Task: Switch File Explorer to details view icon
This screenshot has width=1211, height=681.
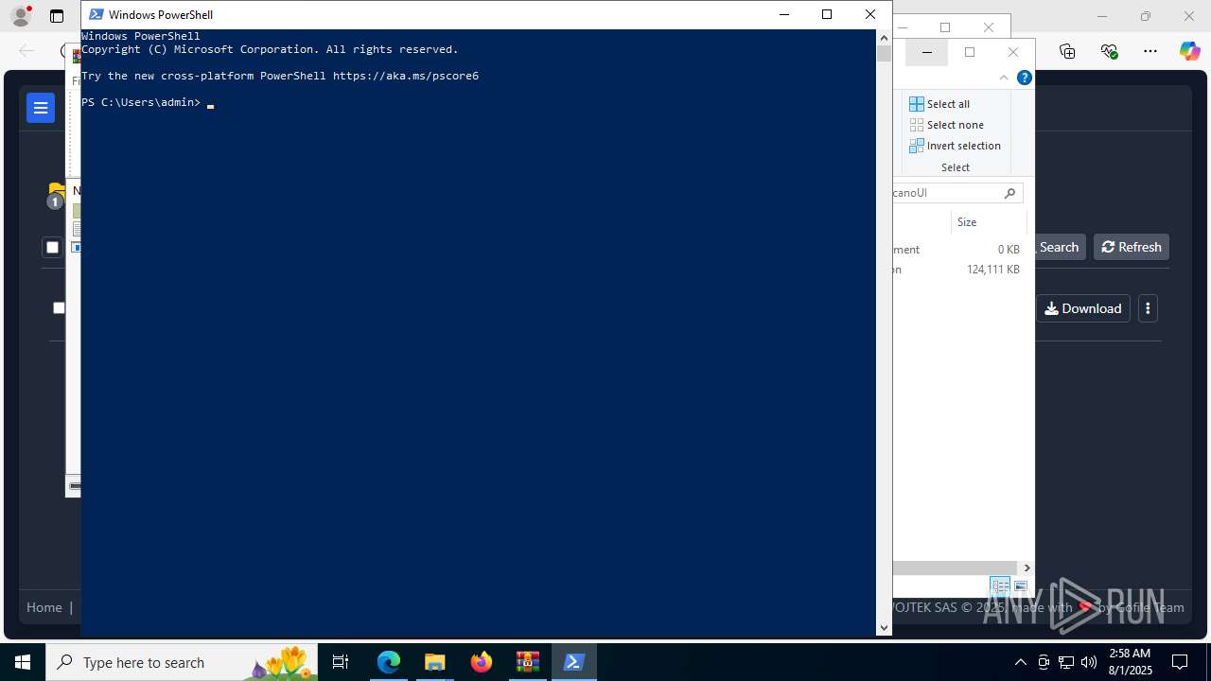Action: point(1000,586)
